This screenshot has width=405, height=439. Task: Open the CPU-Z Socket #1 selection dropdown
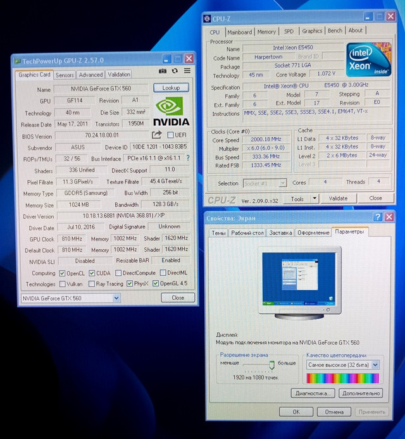click(265, 183)
